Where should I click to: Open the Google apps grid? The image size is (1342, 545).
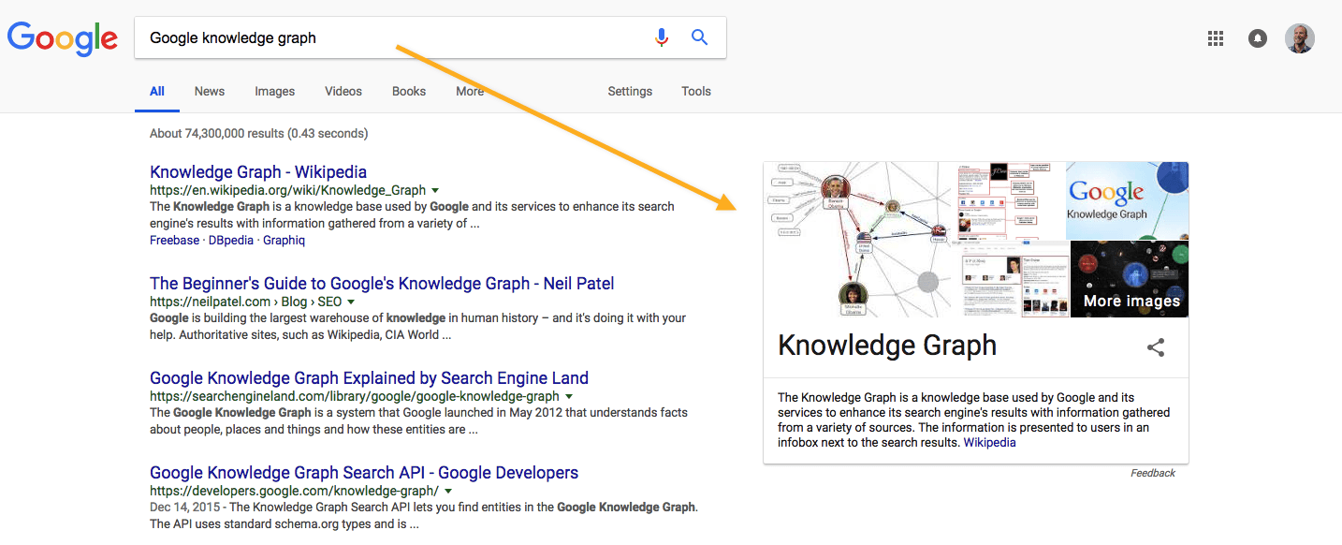(x=1216, y=38)
